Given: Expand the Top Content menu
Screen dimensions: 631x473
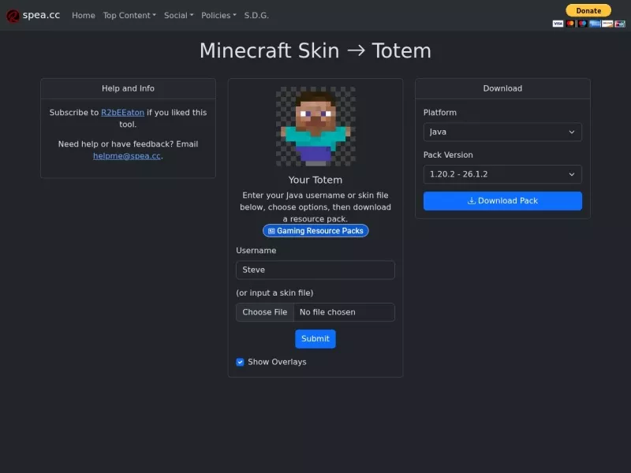Looking at the screenshot, I should tap(129, 15).
